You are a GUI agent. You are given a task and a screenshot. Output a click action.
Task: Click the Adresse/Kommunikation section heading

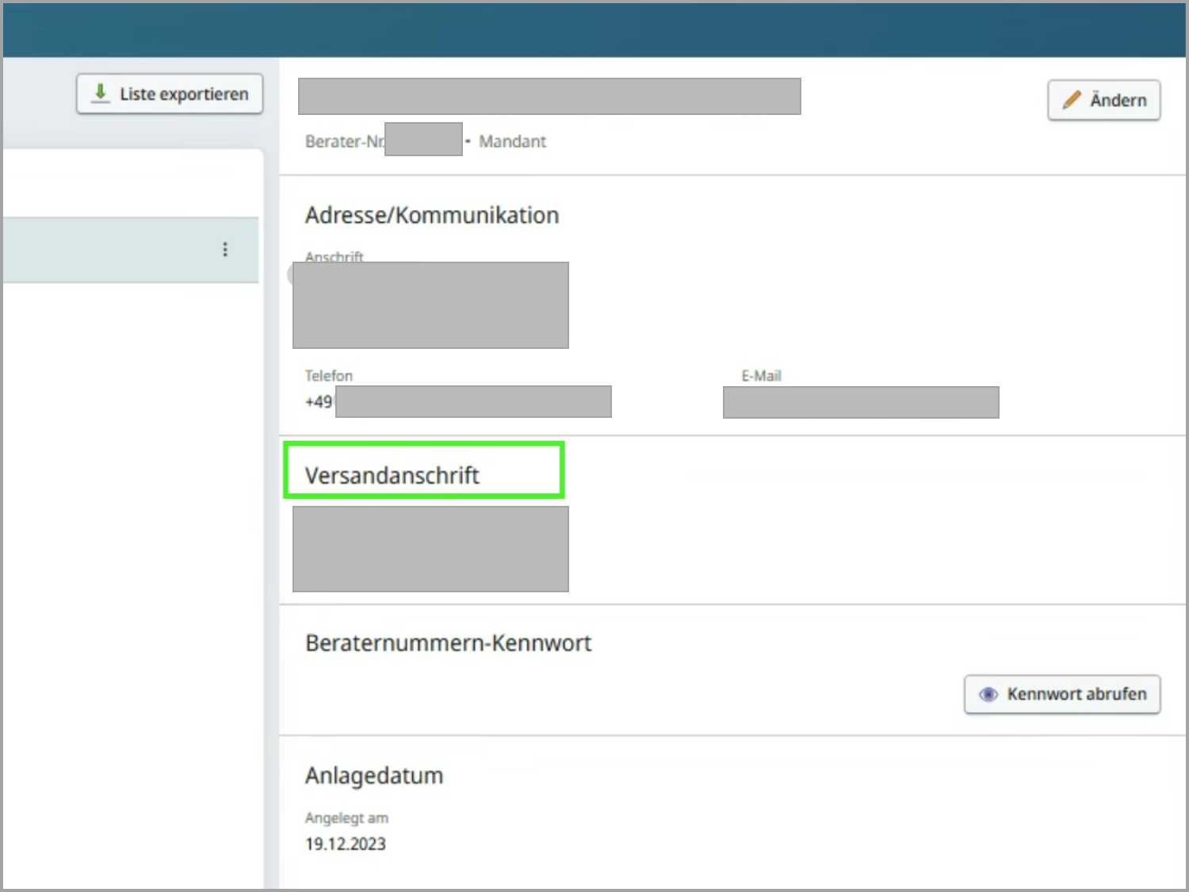coord(432,215)
